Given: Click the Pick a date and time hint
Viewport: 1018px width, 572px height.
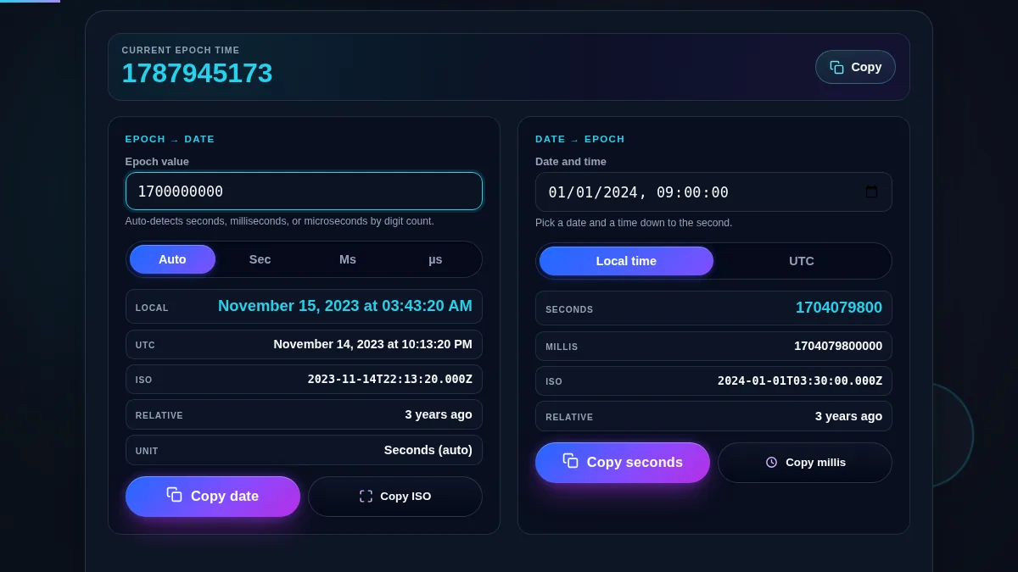Looking at the screenshot, I should [x=634, y=223].
